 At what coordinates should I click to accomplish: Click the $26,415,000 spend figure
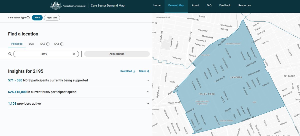(17, 92)
